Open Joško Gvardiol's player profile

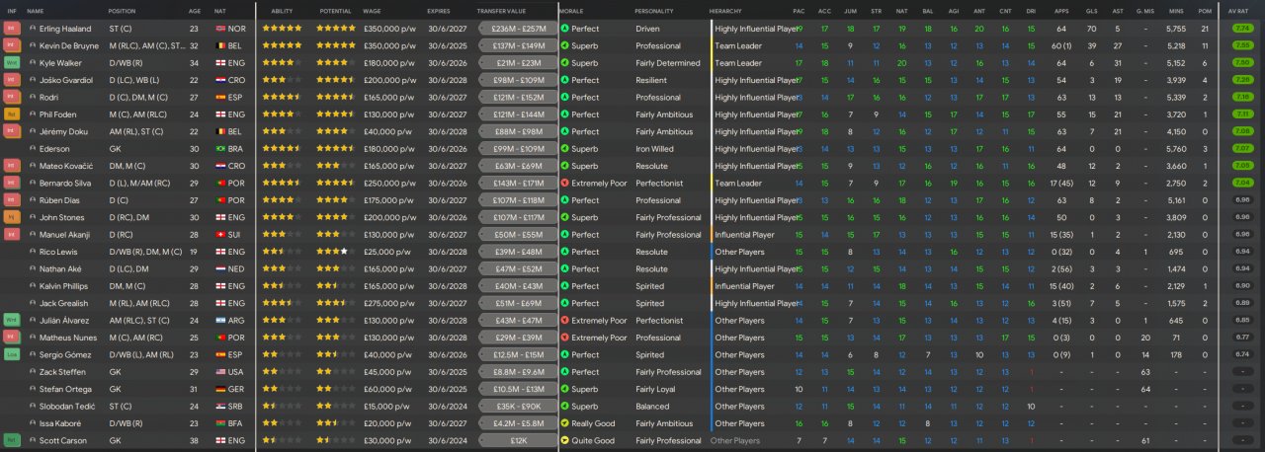coord(64,80)
